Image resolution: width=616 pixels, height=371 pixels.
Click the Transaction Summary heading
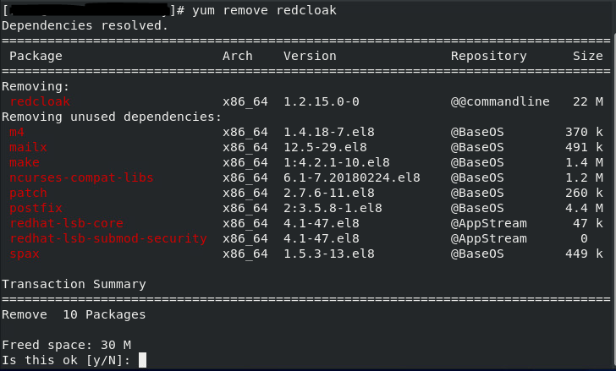(x=74, y=284)
